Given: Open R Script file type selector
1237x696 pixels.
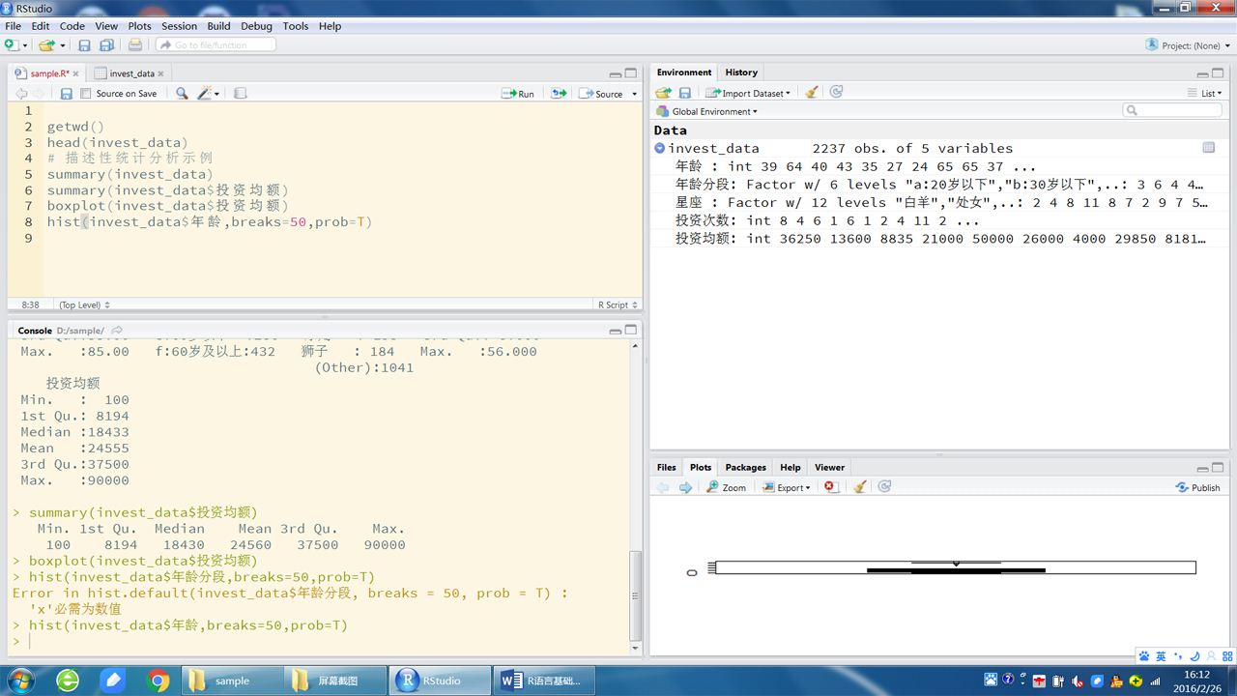Looking at the screenshot, I should click(x=618, y=304).
